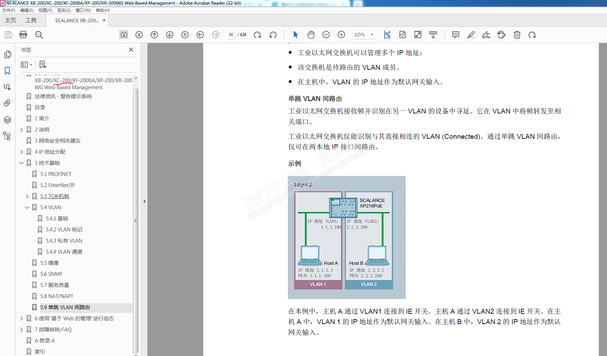Viewport: 607px width, 356px height.
Task: Open the 视图(V) menu
Action: pyautogui.click(x=45, y=10)
